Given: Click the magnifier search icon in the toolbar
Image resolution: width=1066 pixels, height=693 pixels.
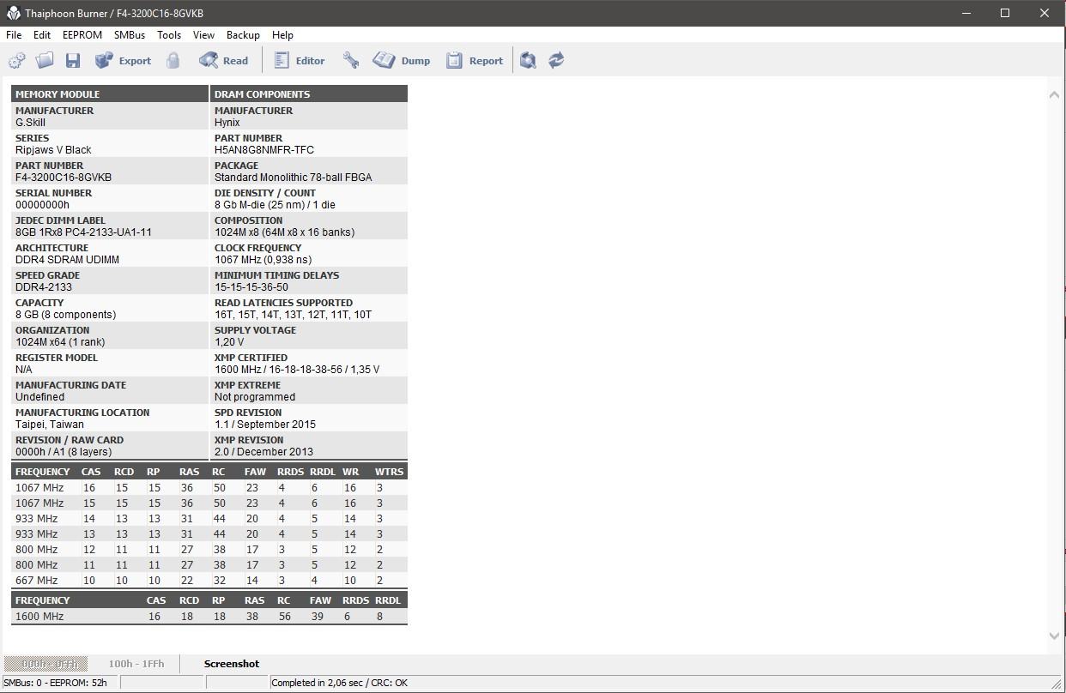Looking at the screenshot, I should click(x=528, y=60).
